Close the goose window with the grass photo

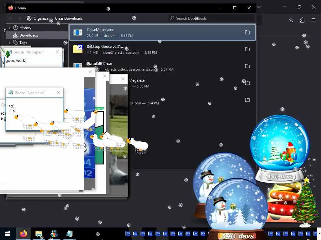[x=123, y=79]
